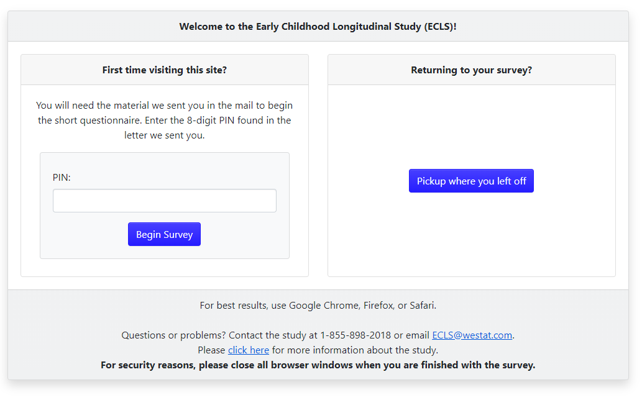This screenshot has height=400, width=642.
Task: Click blank area above the Pickup button
Action: 471,124
